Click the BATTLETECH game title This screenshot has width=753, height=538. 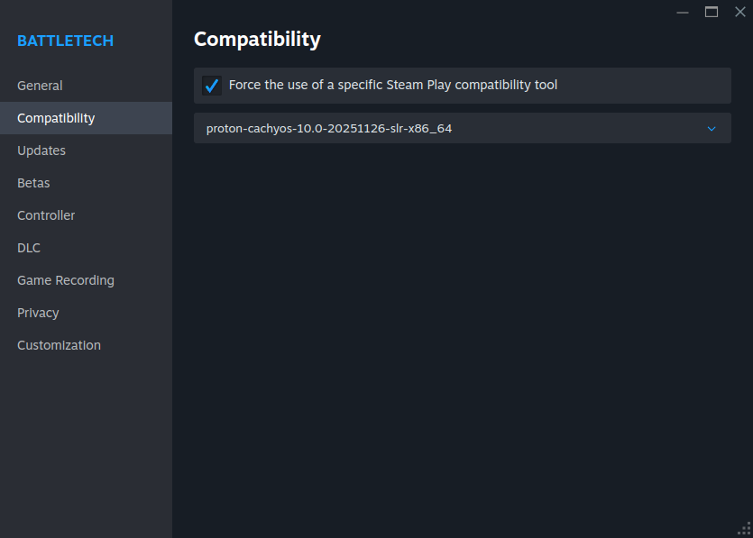click(65, 41)
